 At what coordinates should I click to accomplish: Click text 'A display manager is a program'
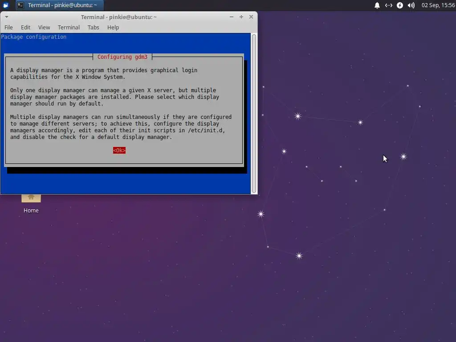coord(57,70)
